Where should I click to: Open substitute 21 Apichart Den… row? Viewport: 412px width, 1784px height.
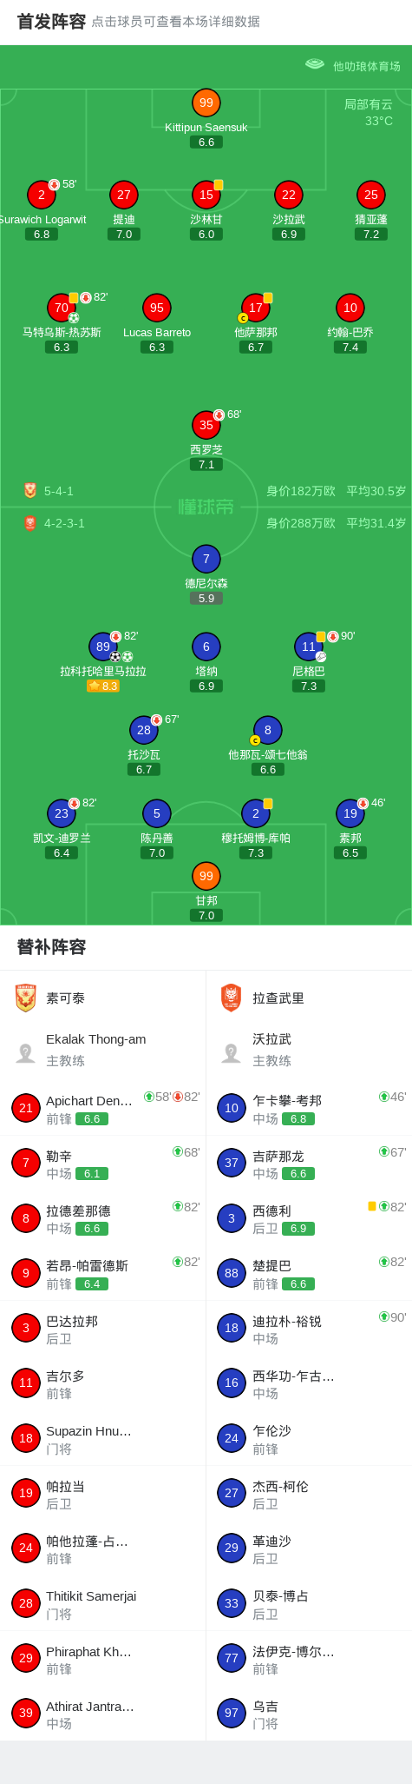(x=102, y=1108)
